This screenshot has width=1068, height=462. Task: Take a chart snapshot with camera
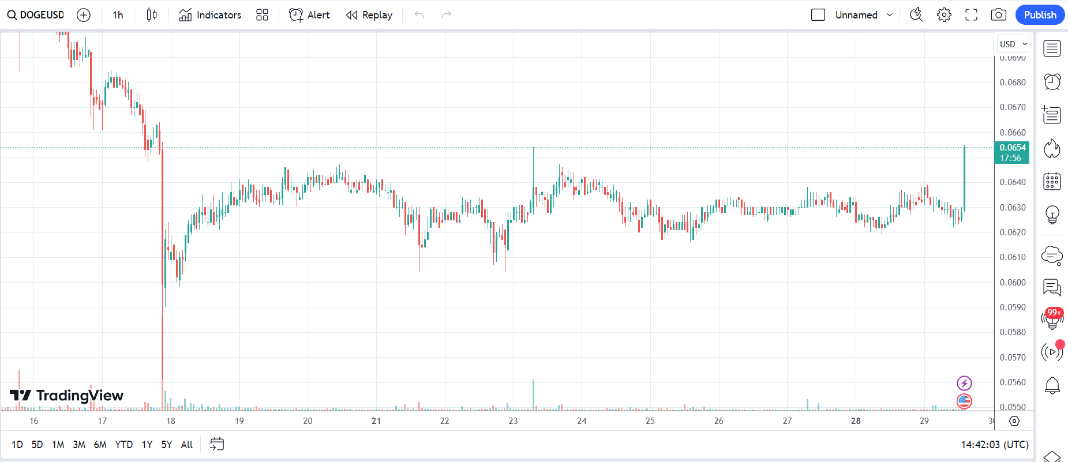click(x=998, y=15)
